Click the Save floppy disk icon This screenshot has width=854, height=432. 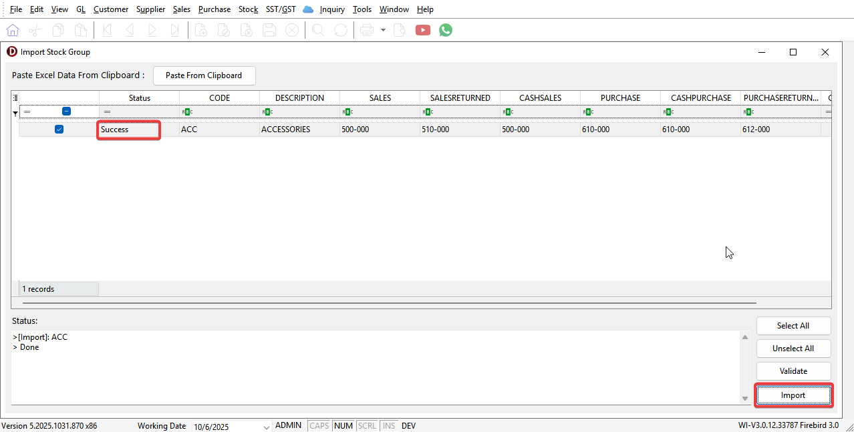tap(269, 30)
